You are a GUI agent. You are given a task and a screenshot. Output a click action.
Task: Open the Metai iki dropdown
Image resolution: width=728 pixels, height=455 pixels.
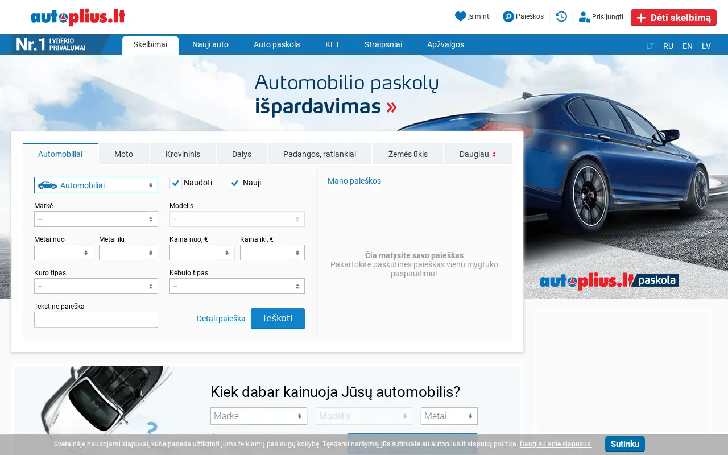(x=129, y=253)
